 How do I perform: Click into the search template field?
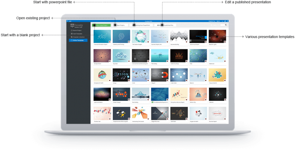tap(217, 25)
